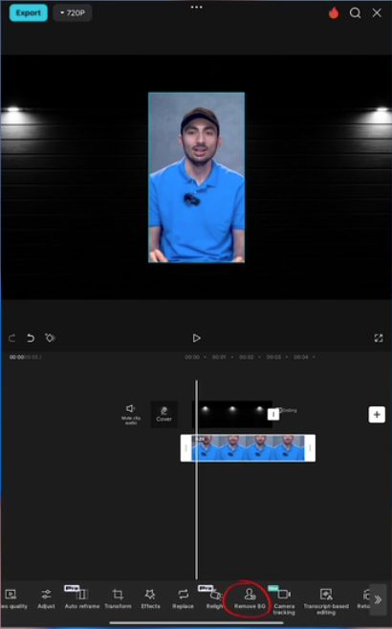Undo the last action
The height and width of the screenshot is (629, 392).
click(31, 338)
